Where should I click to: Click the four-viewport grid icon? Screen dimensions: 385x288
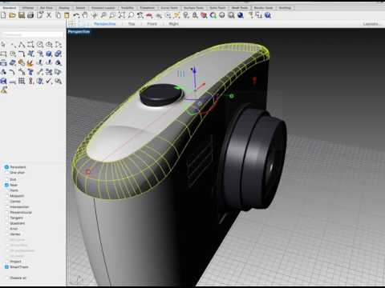71,24
